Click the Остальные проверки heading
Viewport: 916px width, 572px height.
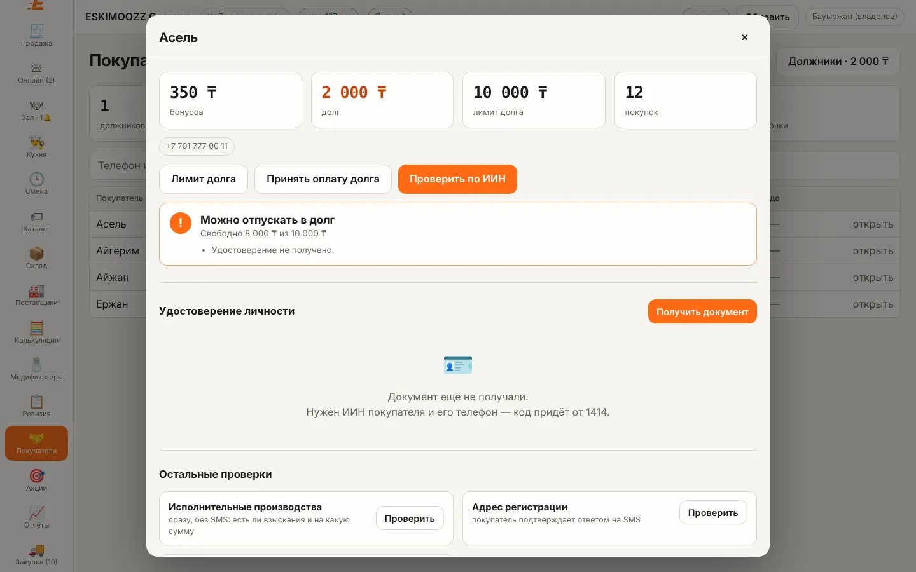216,474
